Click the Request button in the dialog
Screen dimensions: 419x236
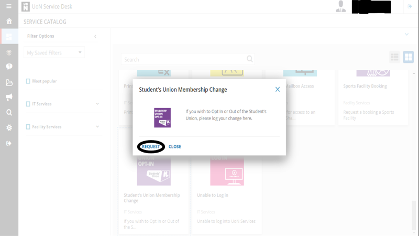pyautogui.click(x=151, y=147)
